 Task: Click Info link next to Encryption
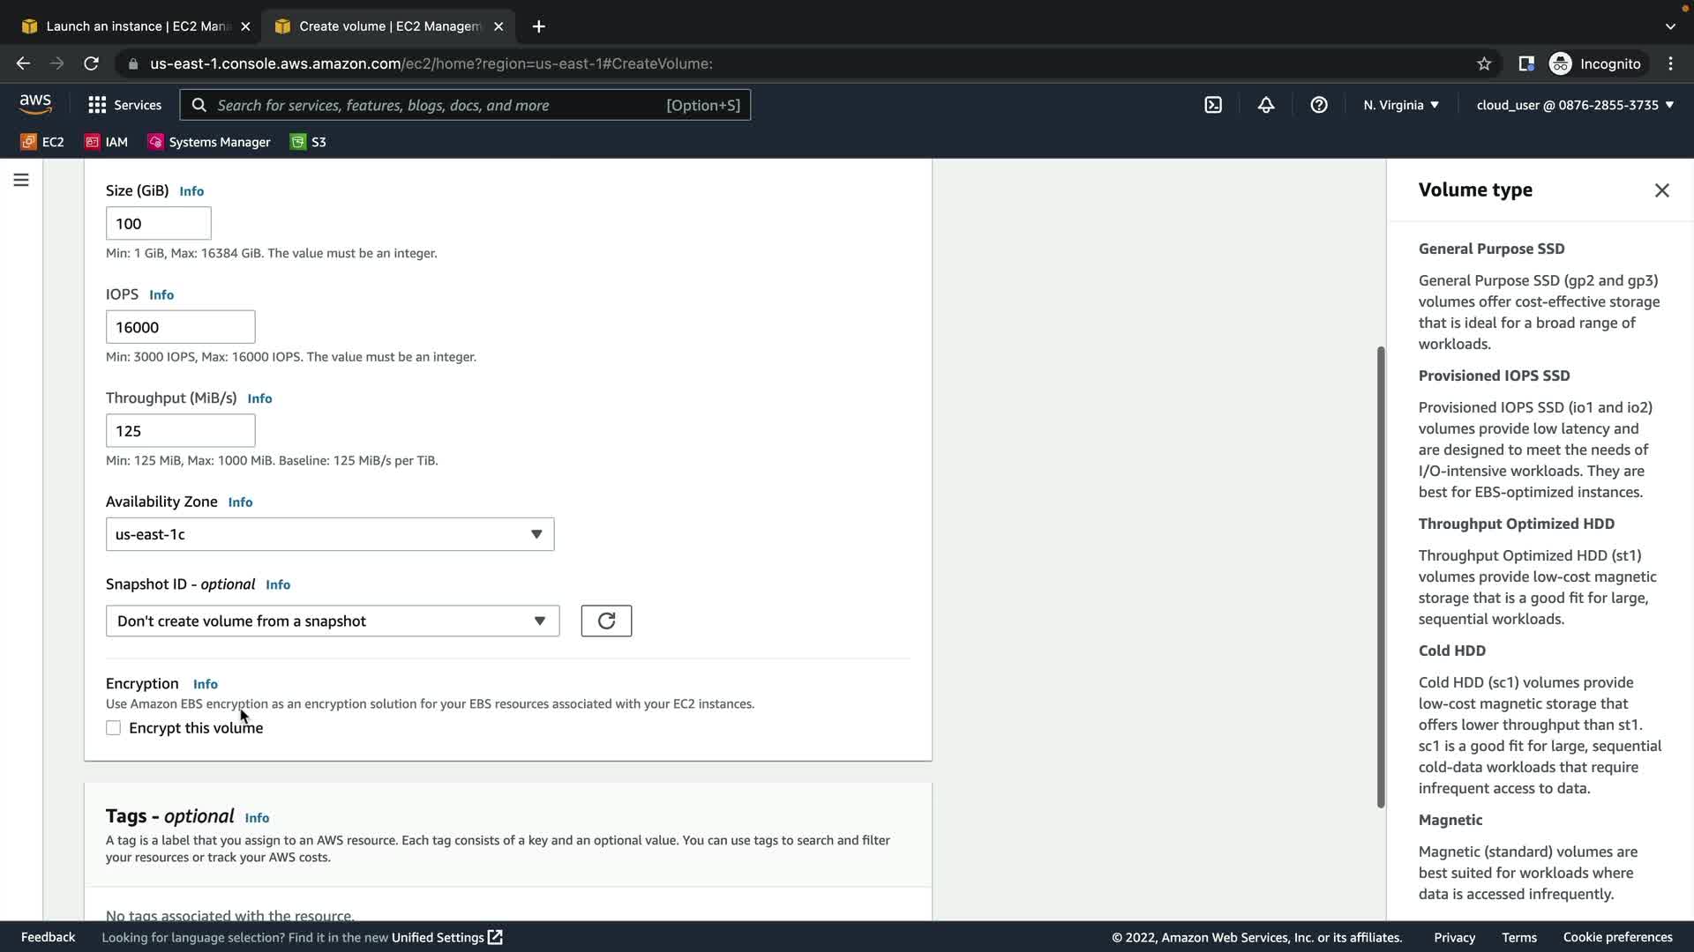pyautogui.click(x=206, y=684)
